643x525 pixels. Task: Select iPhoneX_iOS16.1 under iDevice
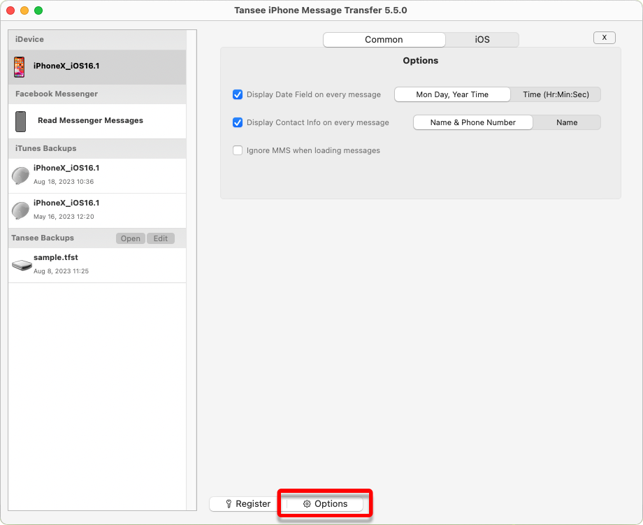97,67
